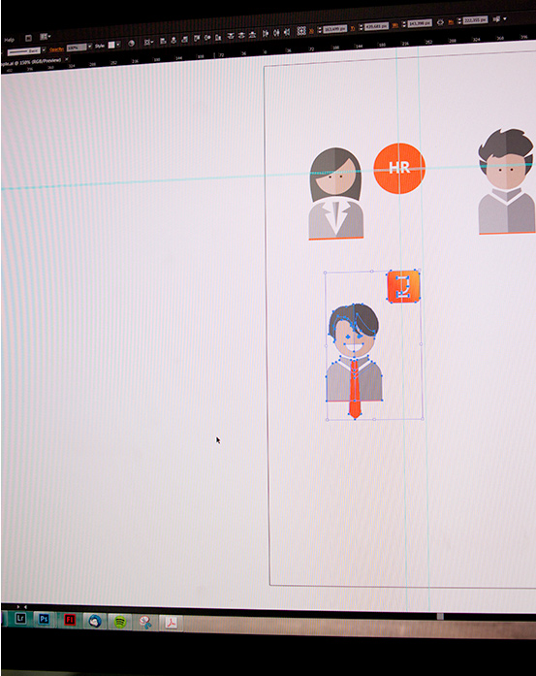Click the recolor artwork circle icon
Image resolution: width=536 pixels, height=676 pixels.
tap(132, 43)
